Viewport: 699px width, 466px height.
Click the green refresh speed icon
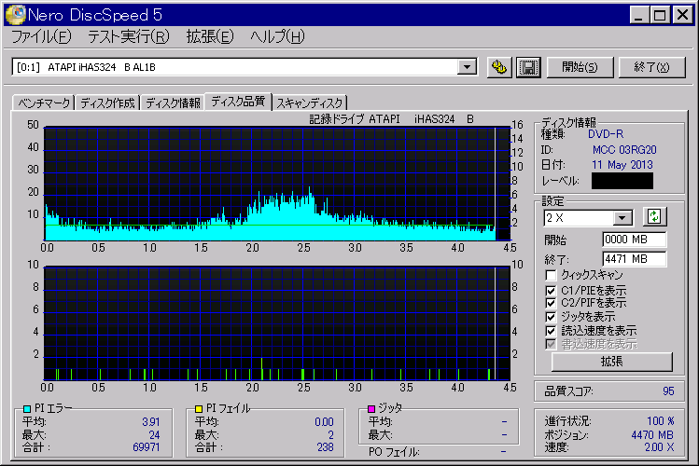(654, 217)
